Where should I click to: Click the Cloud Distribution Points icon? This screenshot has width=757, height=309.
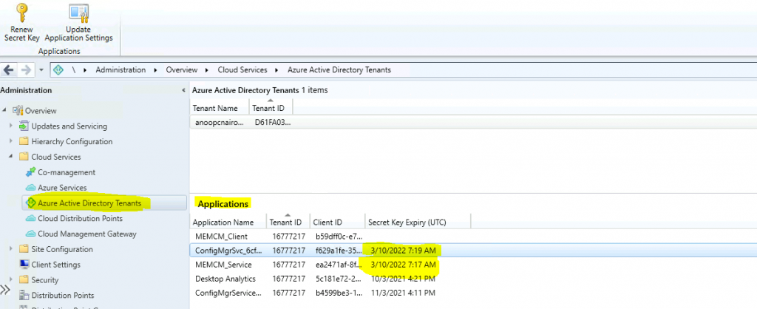point(30,218)
